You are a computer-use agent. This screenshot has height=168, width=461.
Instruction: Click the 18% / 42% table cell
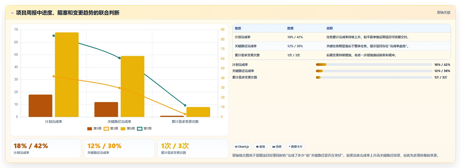295,37
